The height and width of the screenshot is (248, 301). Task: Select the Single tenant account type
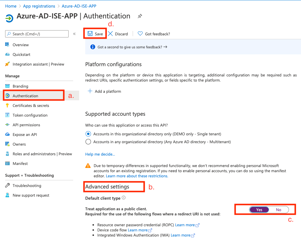click(88, 134)
